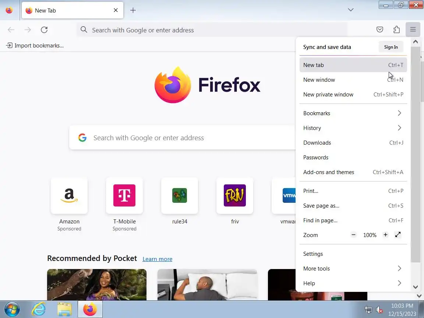Click Import bookmarks in toolbar
Image resolution: width=424 pixels, height=318 pixels.
[35, 45]
